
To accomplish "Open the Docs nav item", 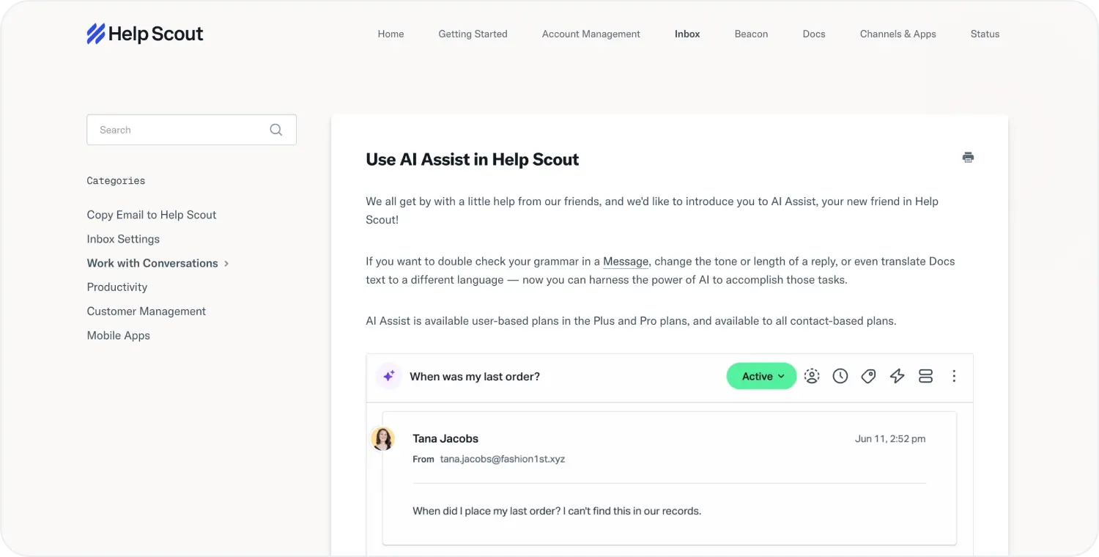I will pyautogui.click(x=814, y=34).
